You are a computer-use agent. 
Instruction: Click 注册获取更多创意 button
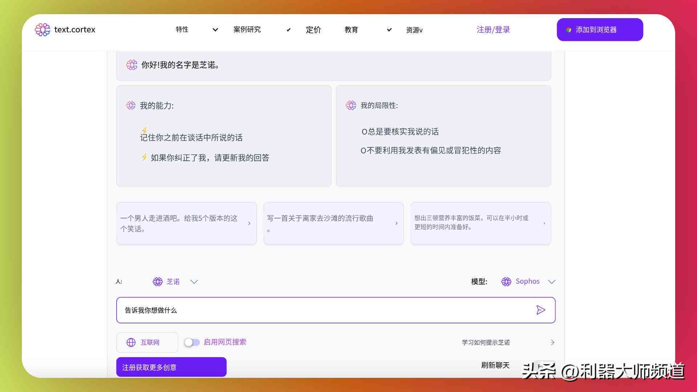171,367
